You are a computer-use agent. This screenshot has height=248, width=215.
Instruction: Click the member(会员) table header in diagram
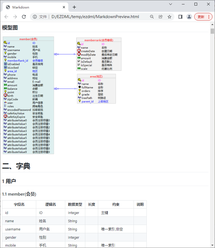click(28, 39)
